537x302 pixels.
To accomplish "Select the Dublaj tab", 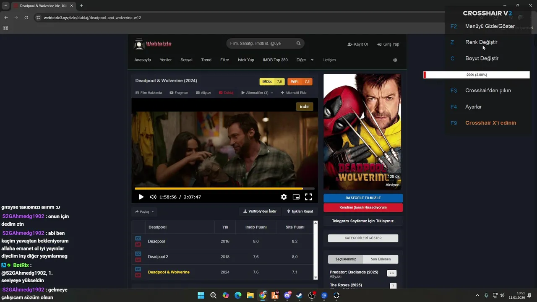I will (226, 93).
